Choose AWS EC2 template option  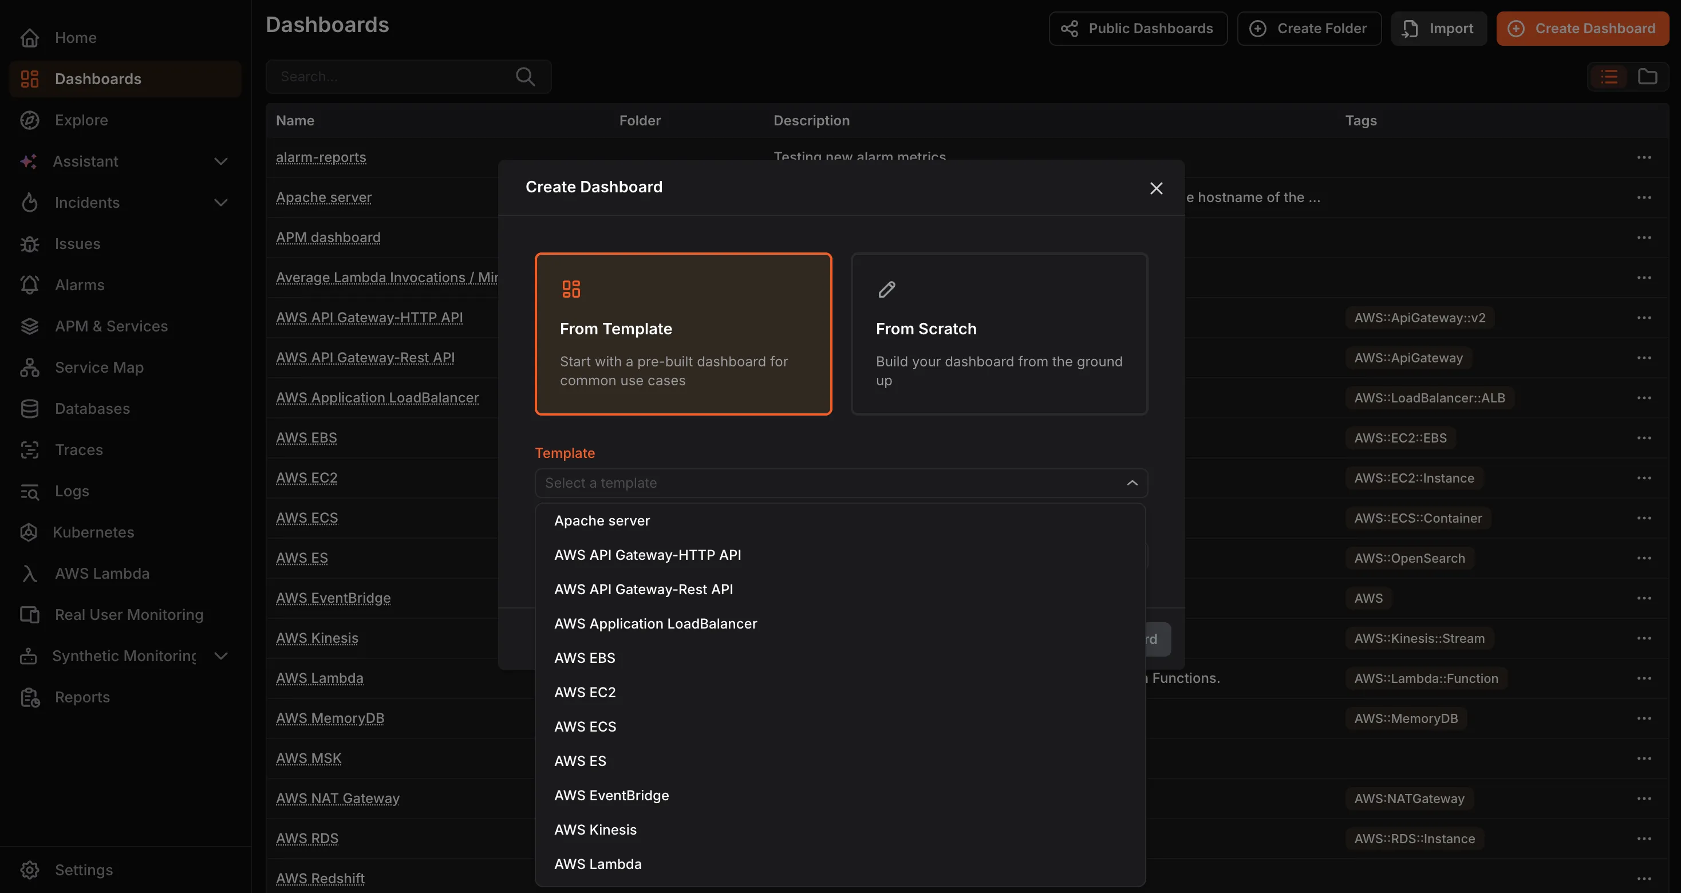coord(840,693)
